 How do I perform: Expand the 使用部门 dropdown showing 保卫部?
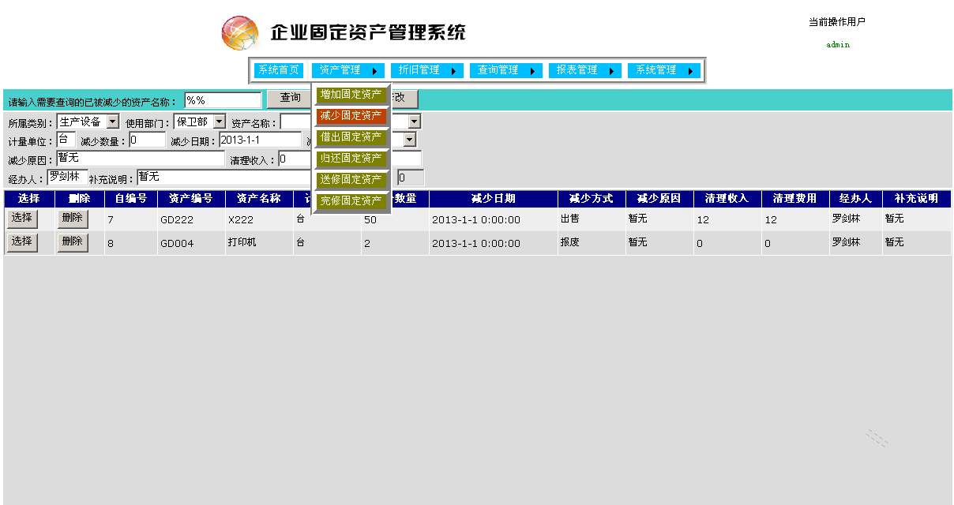[x=220, y=121]
